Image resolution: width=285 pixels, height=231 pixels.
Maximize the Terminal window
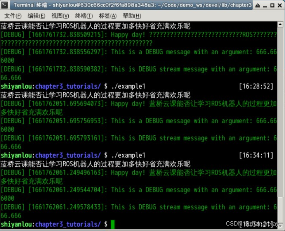[x=272, y=5]
